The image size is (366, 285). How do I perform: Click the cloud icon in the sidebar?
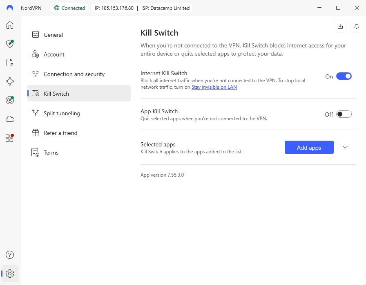coord(9,119)
